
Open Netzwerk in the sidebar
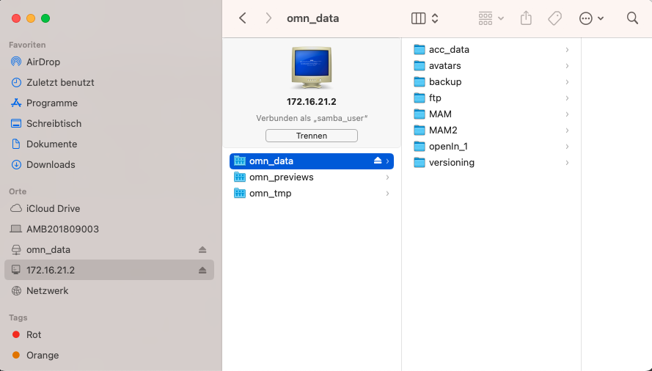tap(110, 291)
